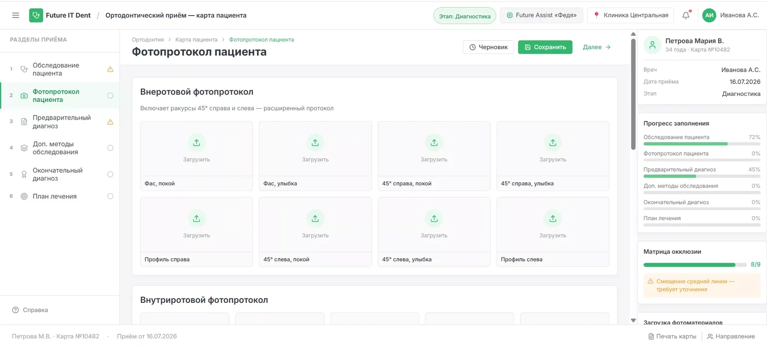This screenshot has height=348, width=767.
Task: Click the scrollbar up arrow
Action: pos(633,34)
